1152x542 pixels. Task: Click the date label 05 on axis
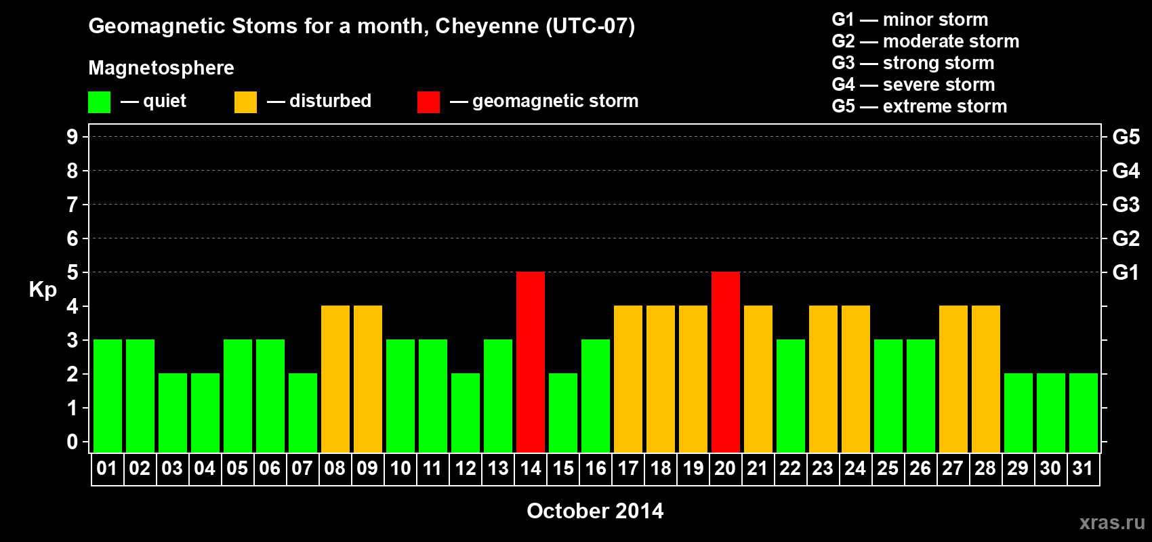pyautogui.click(x=237, y=468)
